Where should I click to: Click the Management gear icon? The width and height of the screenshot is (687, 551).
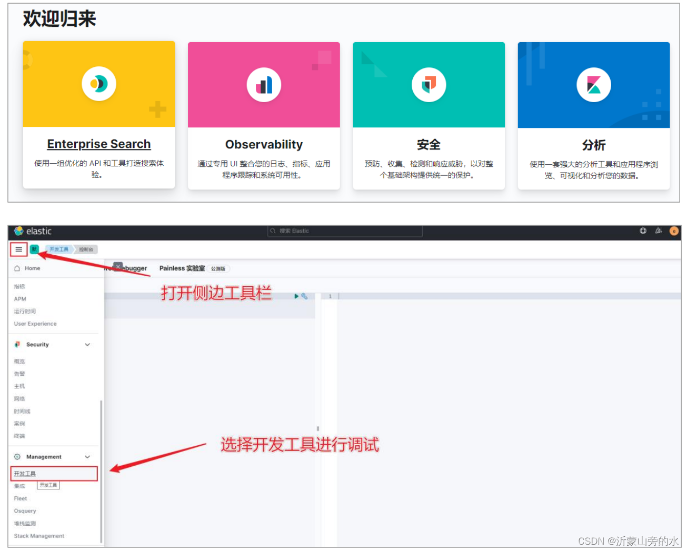point(17,457)
